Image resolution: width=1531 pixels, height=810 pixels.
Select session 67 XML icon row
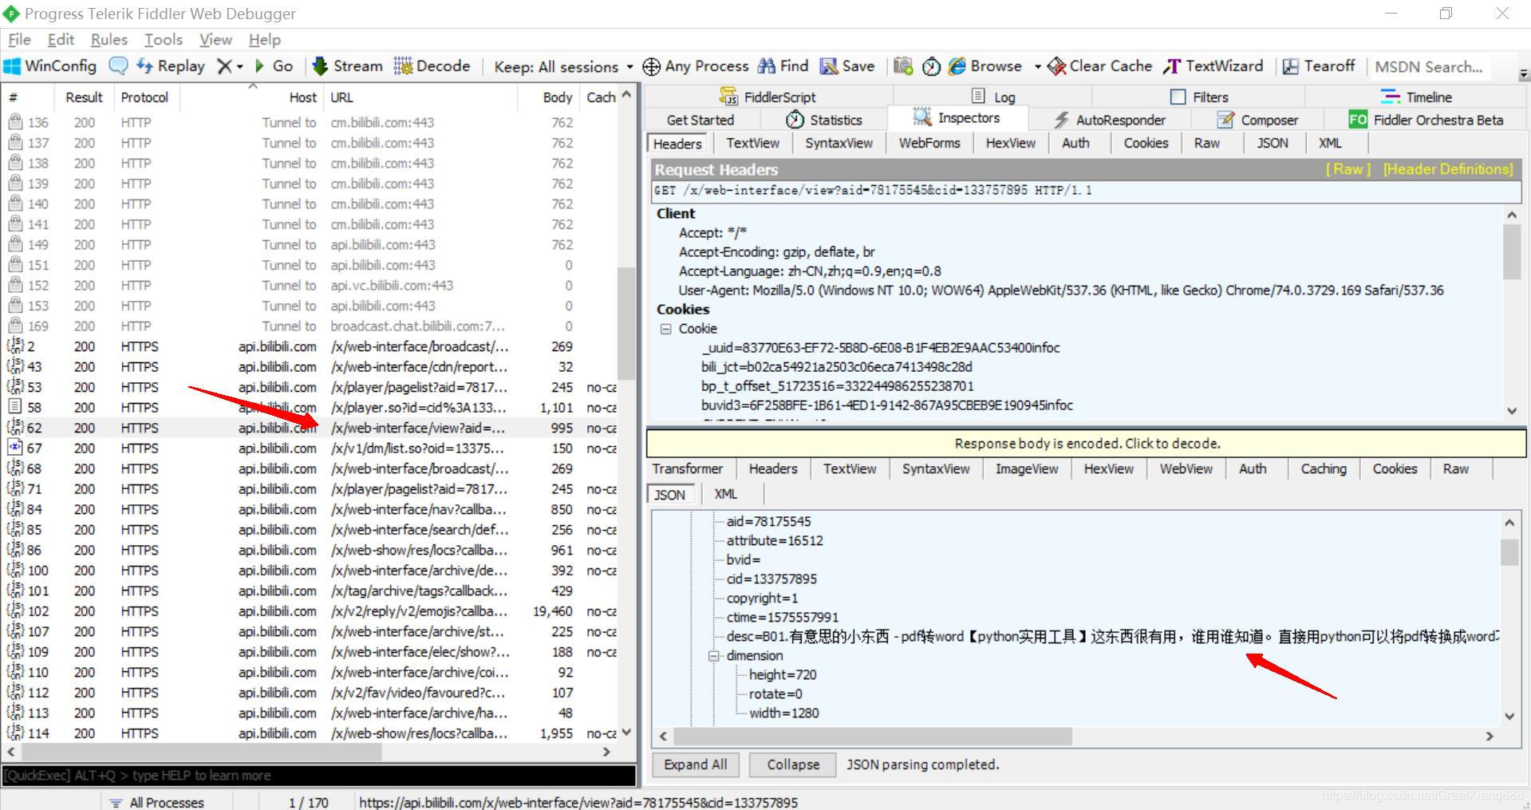point(15,448)
